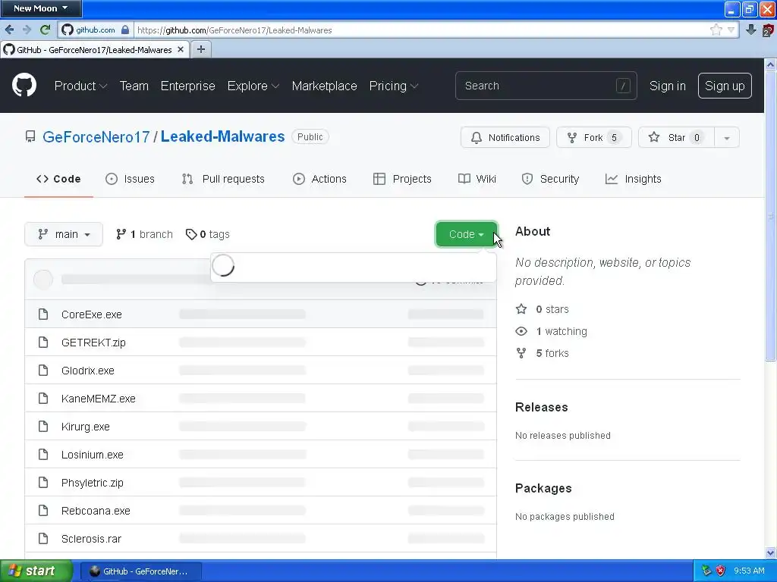Click the Leaked-Malwares repository name

point(222,136)
